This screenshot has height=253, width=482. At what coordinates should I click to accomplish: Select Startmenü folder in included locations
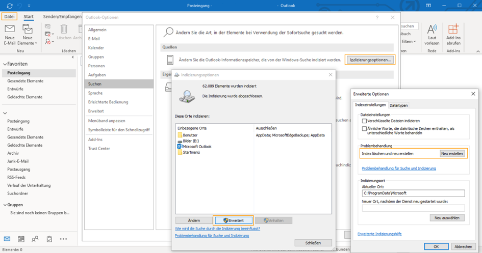click(189, 152)
